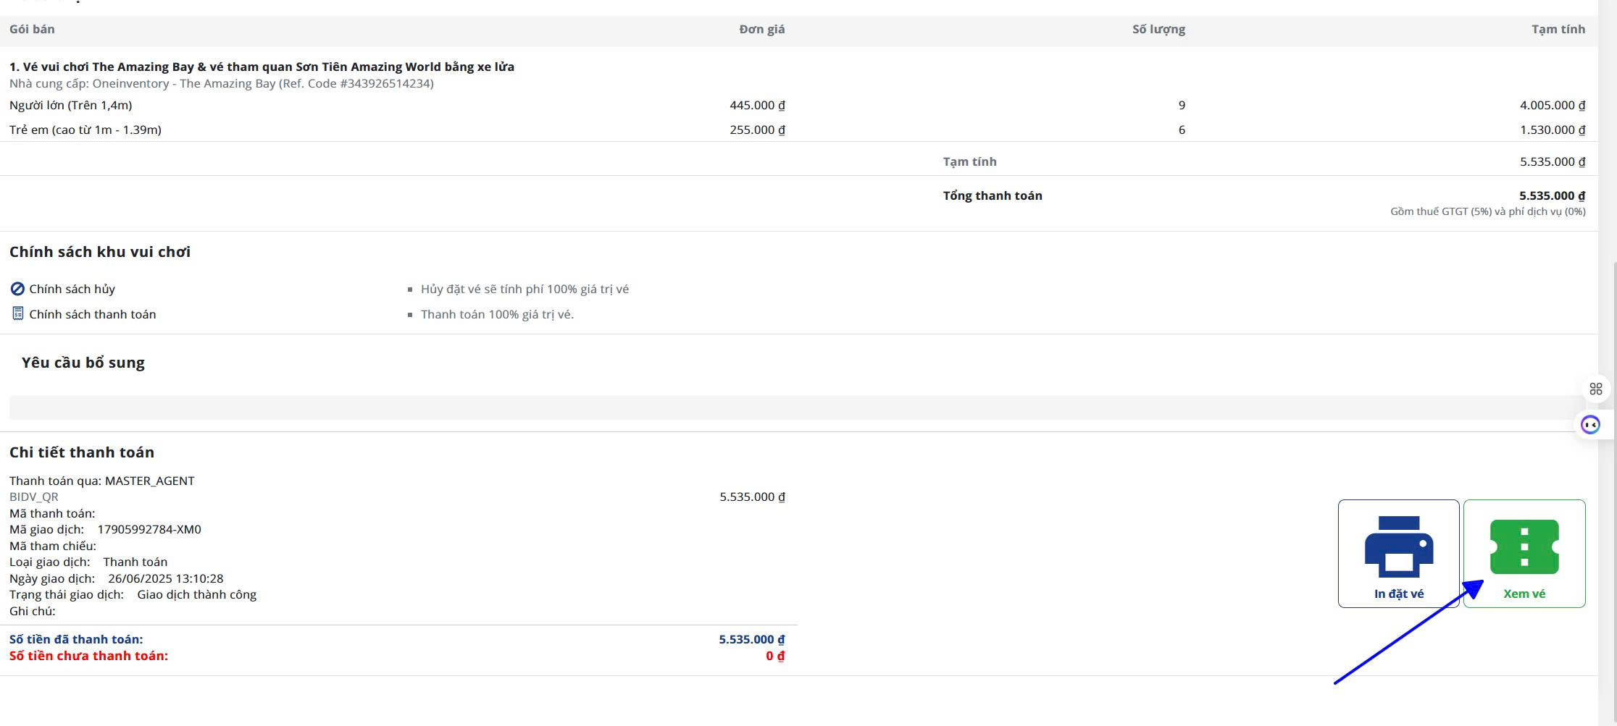The width and height of the screenshot is (1617, 726).
Task: Click the transaction code 17905992784-XM0
Action: point(149,529)
